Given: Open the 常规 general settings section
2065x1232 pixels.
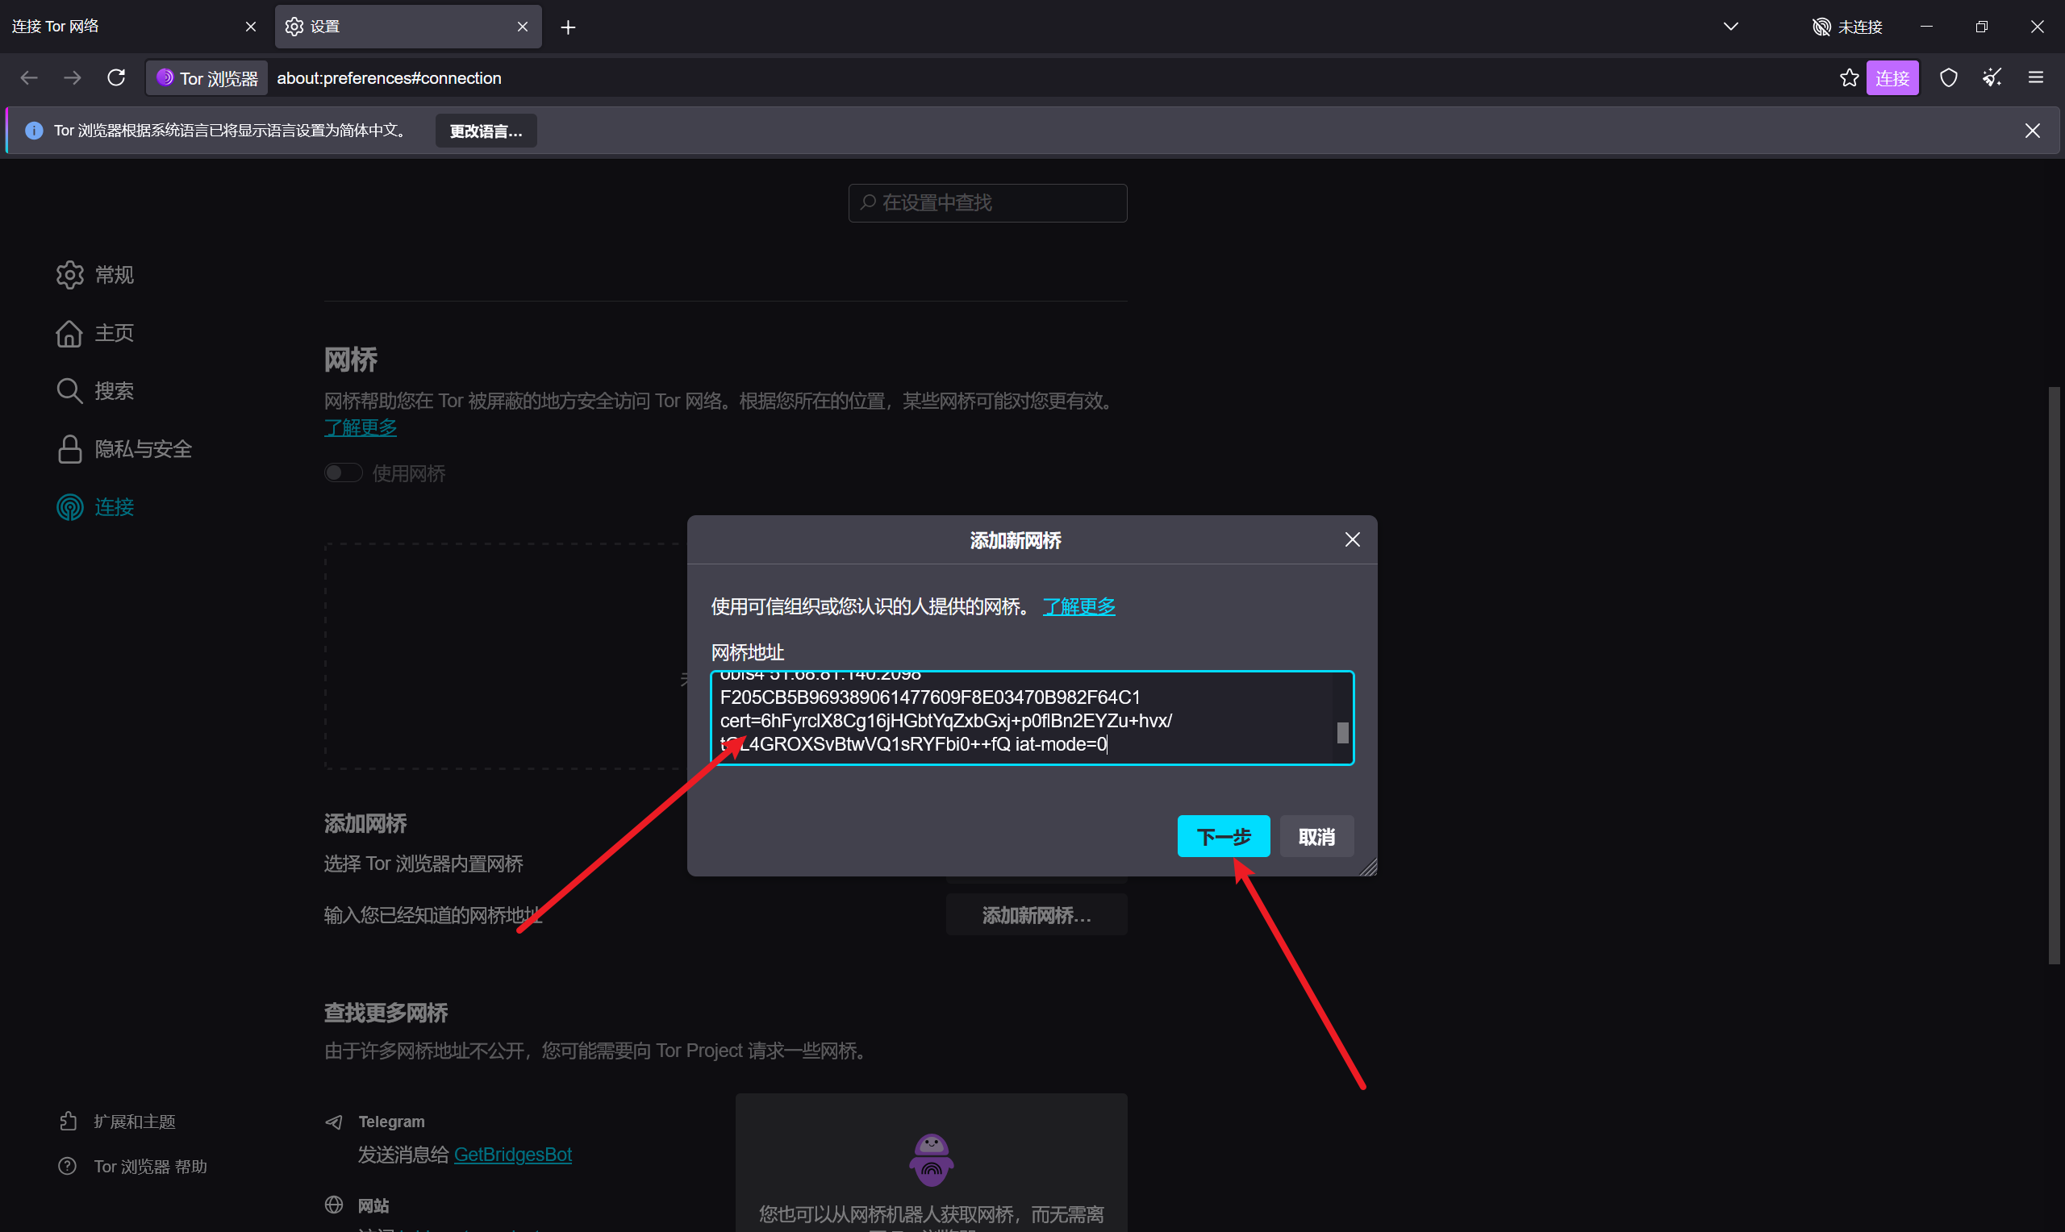Looking at the screenshot, I should click(x=95, y=275).
